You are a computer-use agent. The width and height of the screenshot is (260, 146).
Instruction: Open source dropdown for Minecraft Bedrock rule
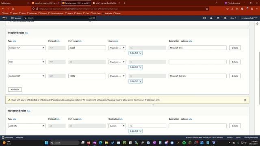pyautogui.click(x=117, y=76)
